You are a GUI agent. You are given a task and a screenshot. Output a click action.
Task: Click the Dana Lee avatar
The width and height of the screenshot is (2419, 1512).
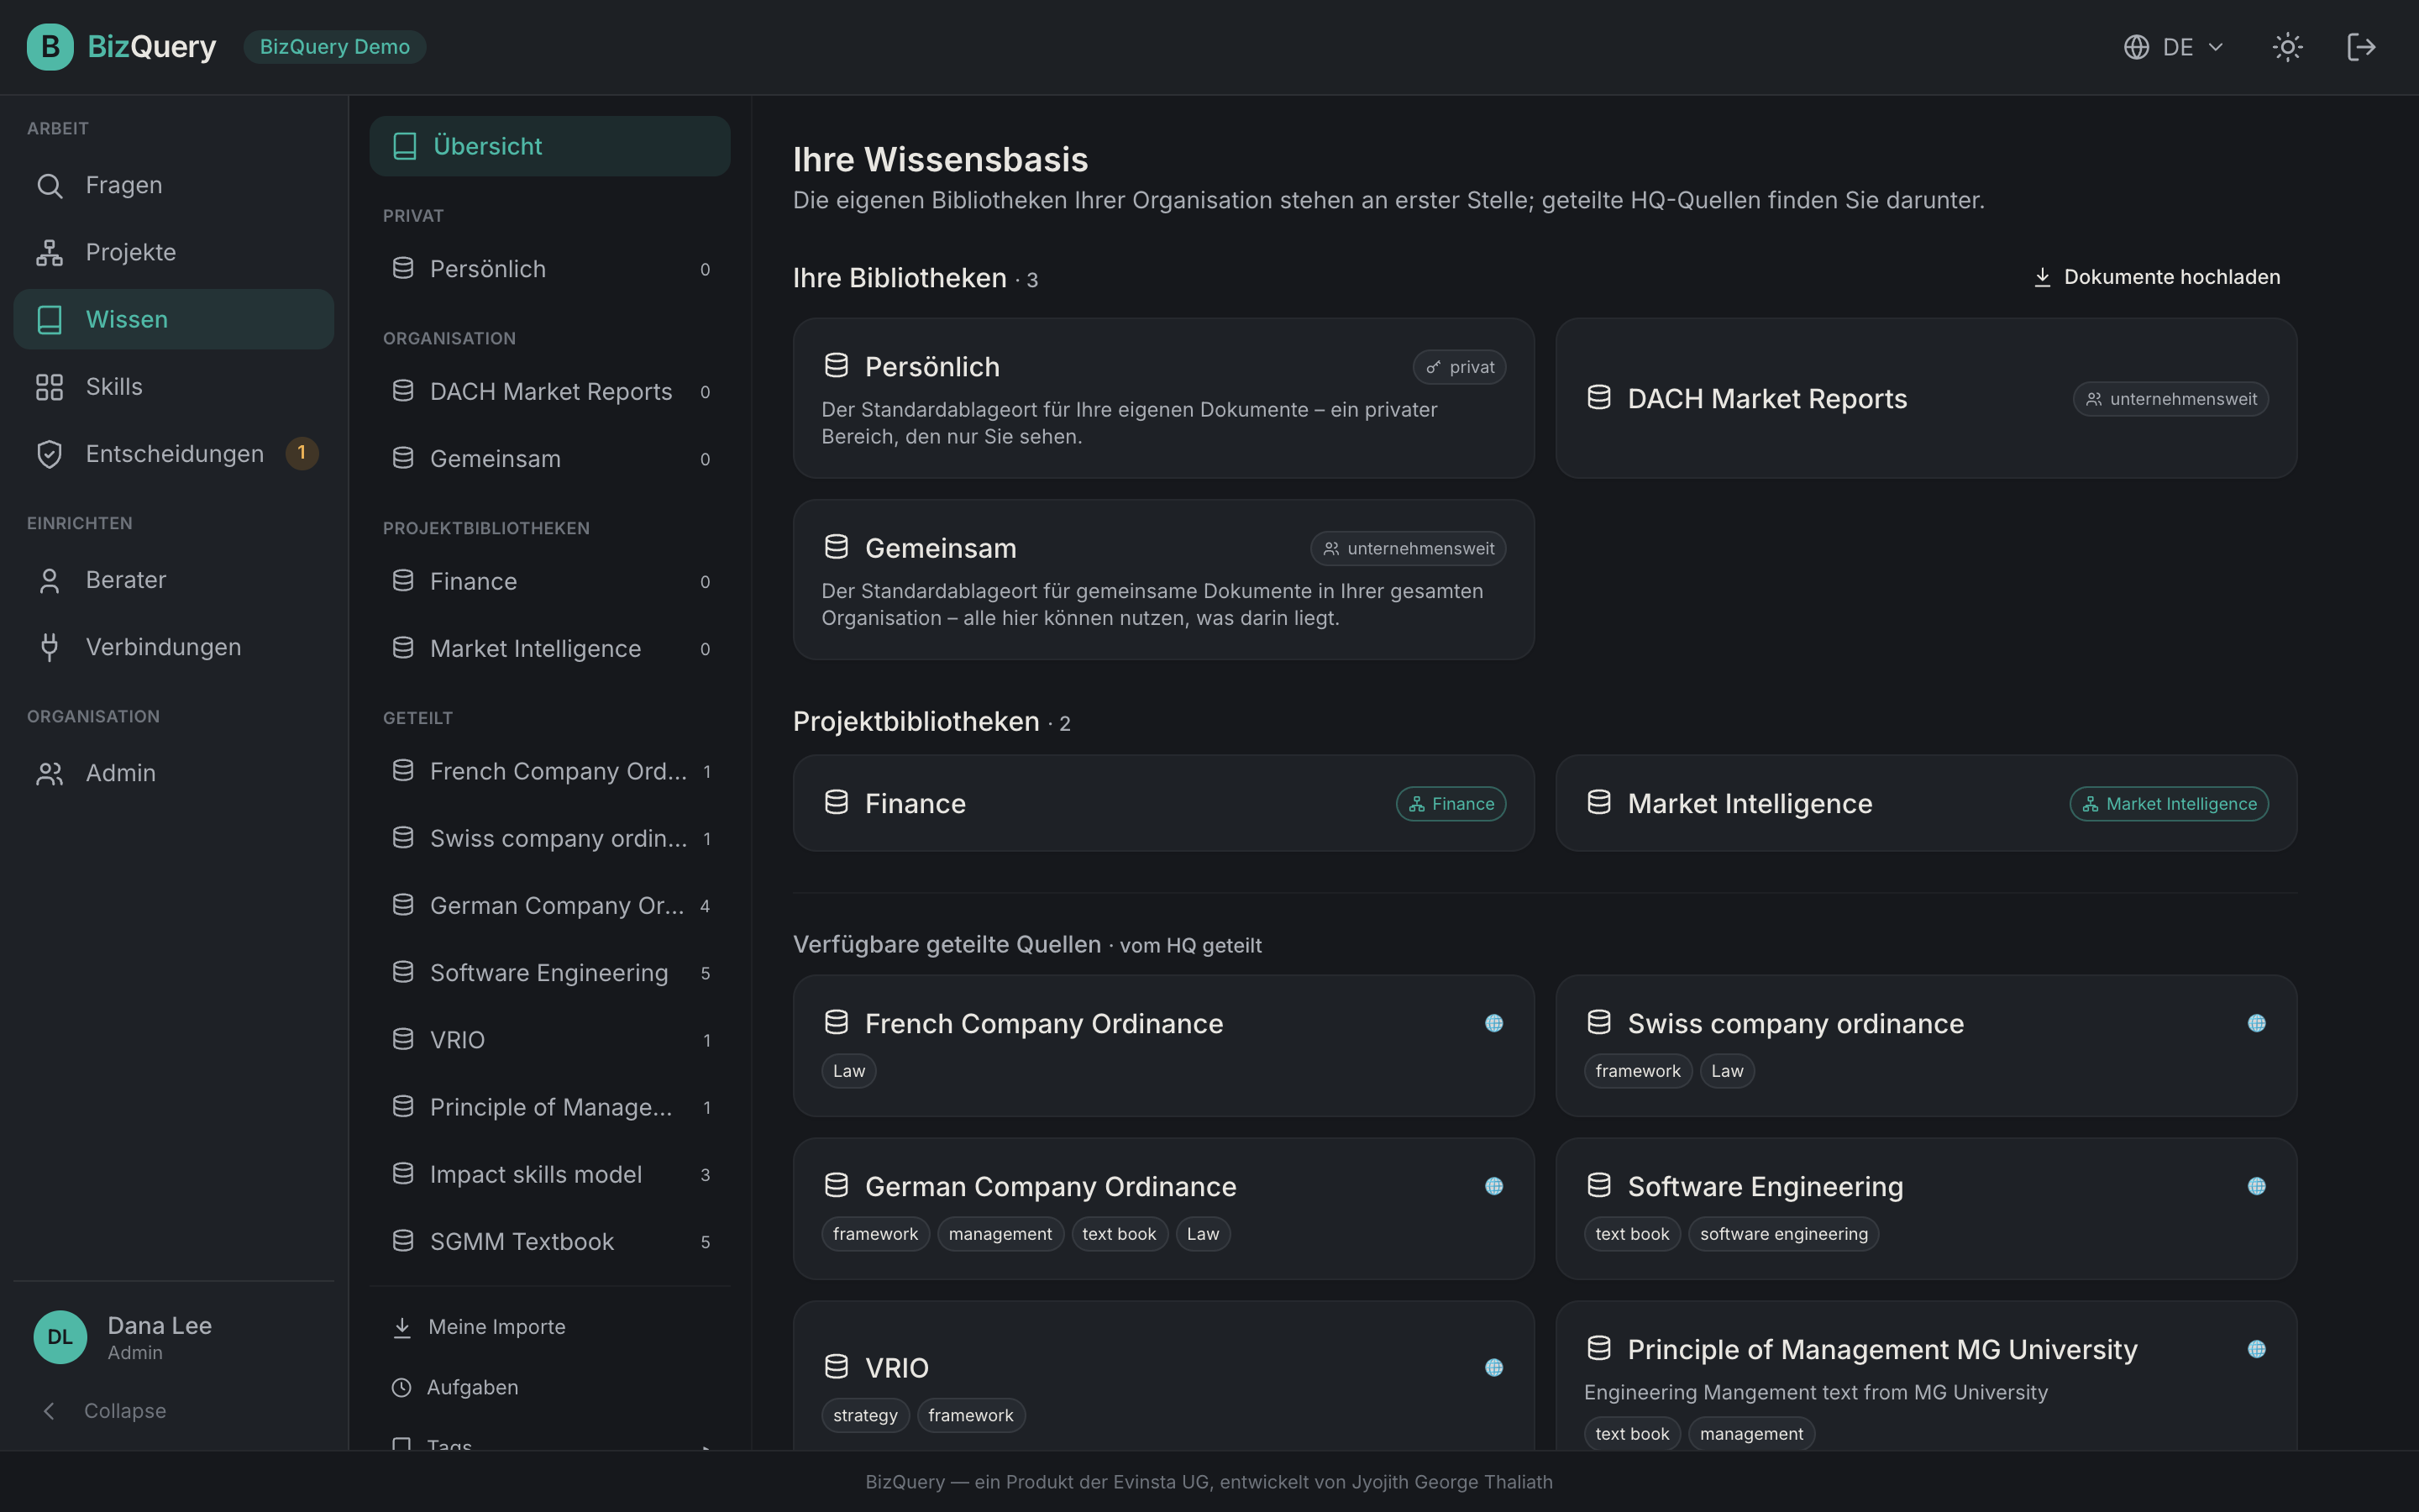[60, 1337]
